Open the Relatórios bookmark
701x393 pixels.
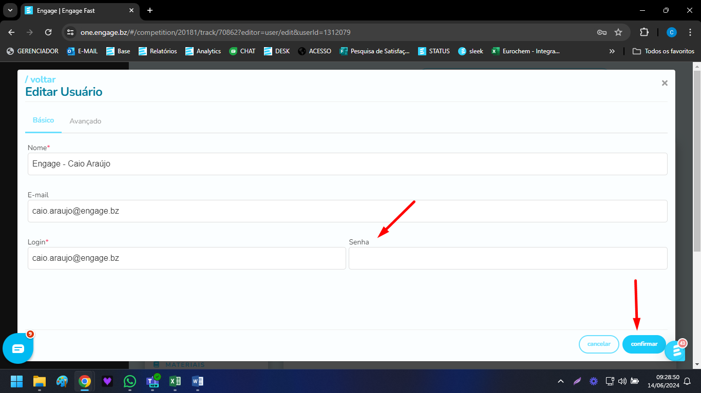click(x=158, y=51)
